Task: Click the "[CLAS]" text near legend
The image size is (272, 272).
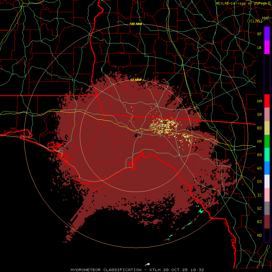Action: (x=255, y=21)
